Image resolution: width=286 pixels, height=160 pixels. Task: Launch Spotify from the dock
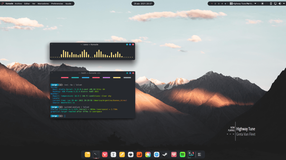click(183, 154)
